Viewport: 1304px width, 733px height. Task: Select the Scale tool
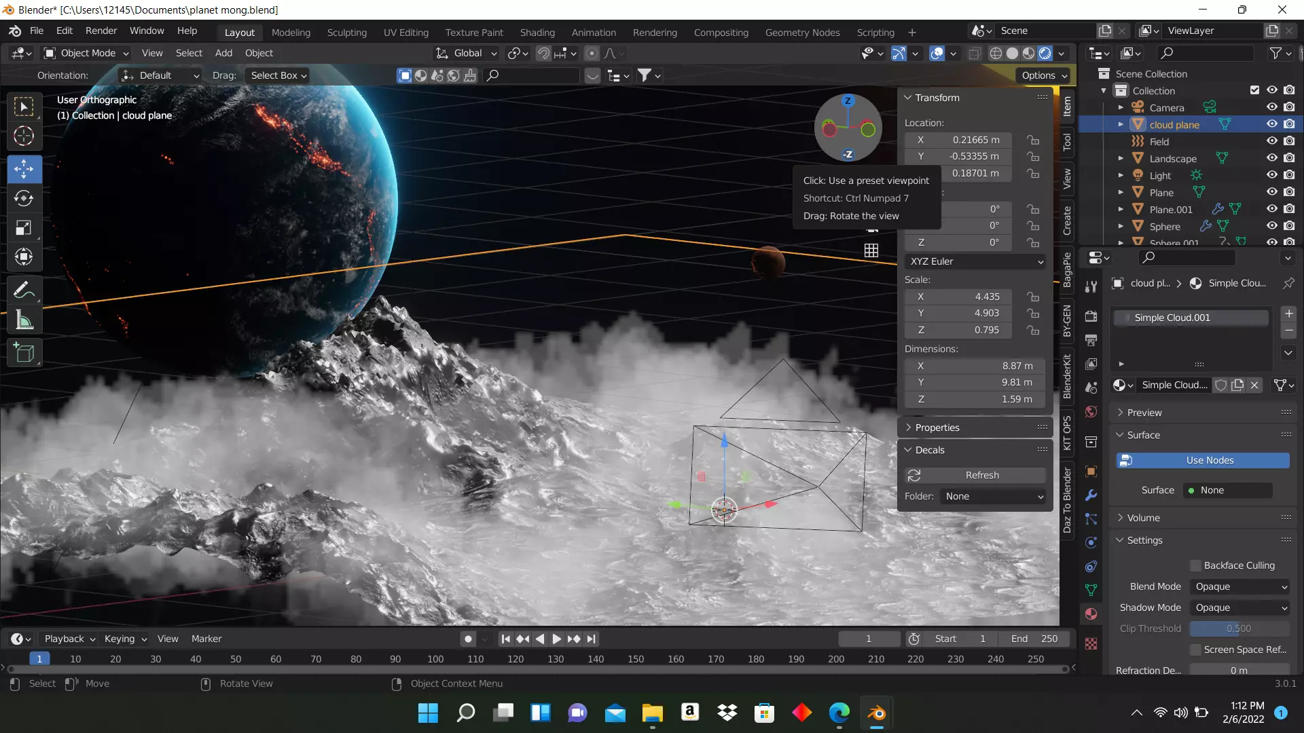pyautogui.click(x=24, y=228)
